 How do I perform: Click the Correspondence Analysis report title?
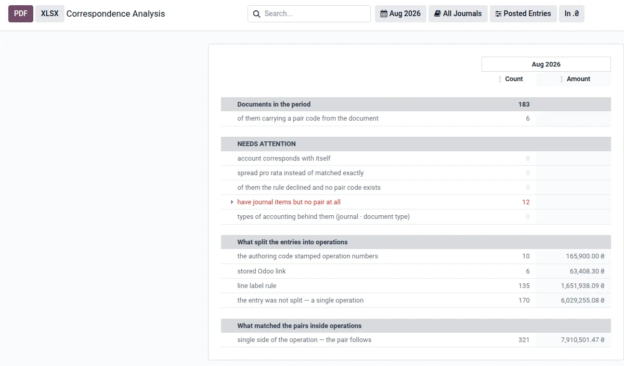(115, 14)
